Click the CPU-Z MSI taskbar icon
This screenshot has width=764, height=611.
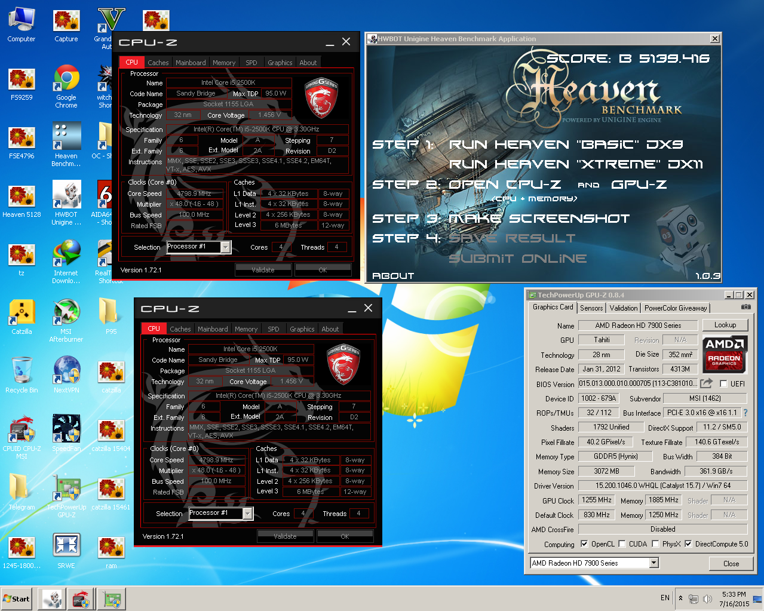(x=81, y=598)
